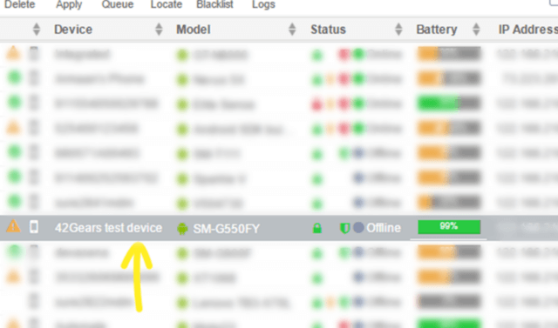Sort by the Status column arrows
This screenshot has height=328, width=558.
coord(398,30)
